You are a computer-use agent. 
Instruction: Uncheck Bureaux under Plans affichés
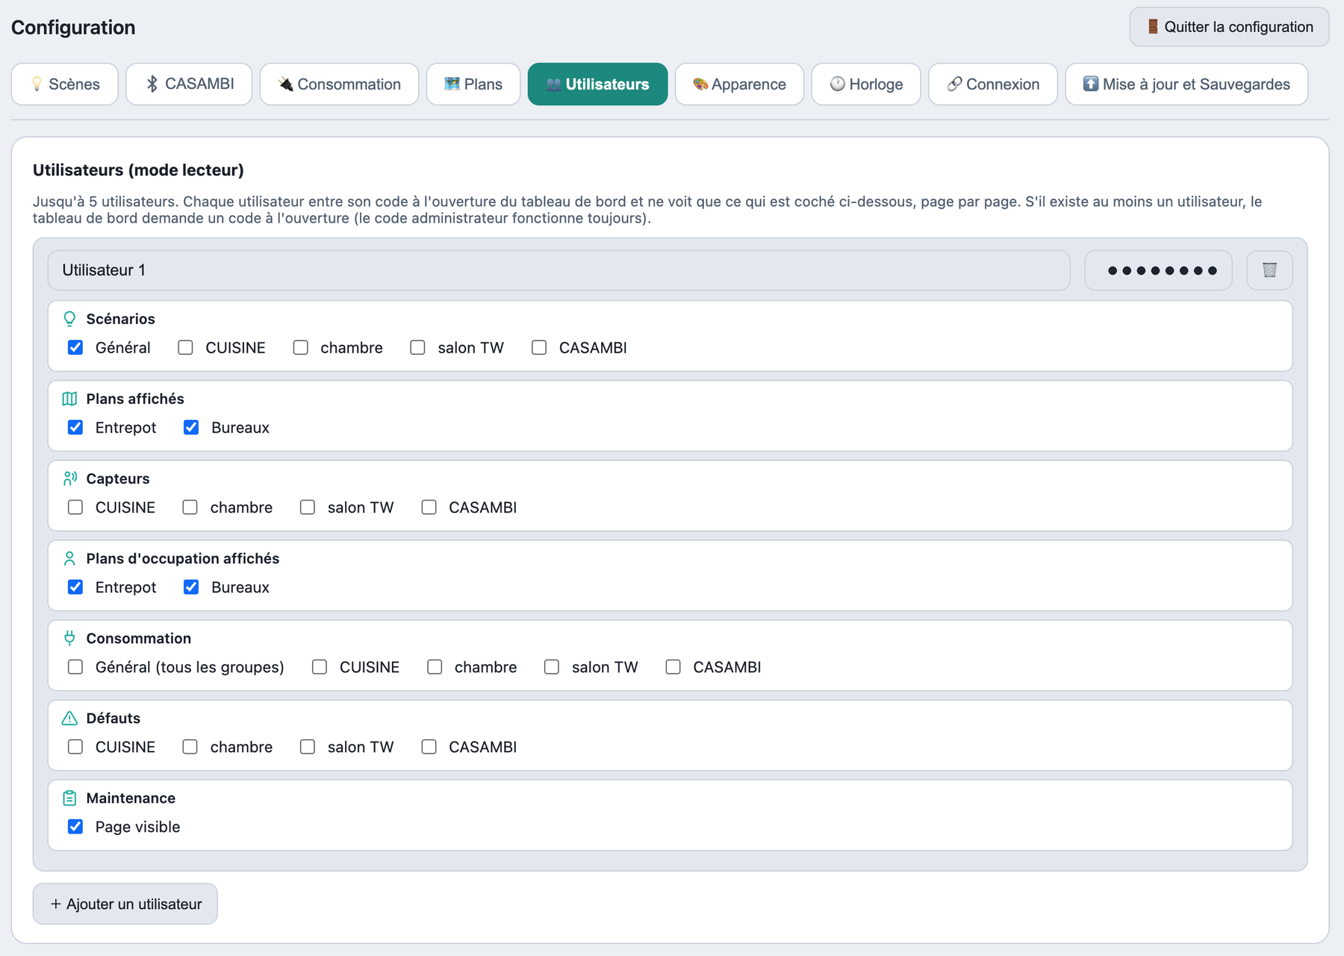tap(191, 427)
